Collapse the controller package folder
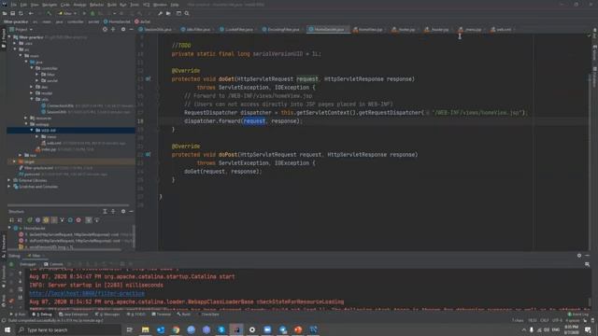Viewport: 598px width, 336px height. click(32, 68)
